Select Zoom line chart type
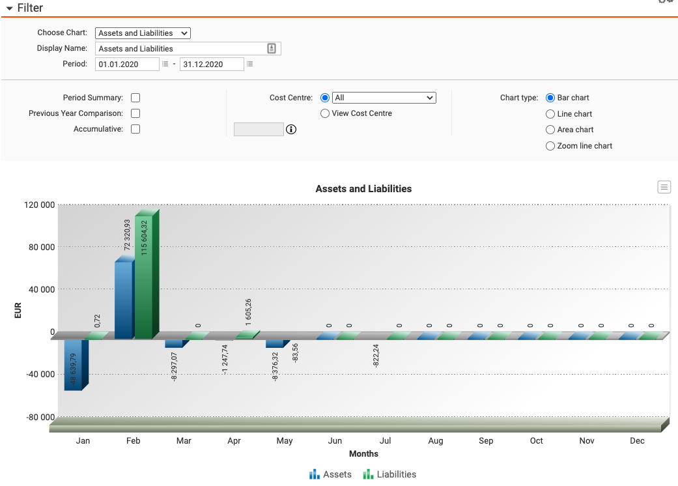Viewport: 678px width, 486px height. 550,146
